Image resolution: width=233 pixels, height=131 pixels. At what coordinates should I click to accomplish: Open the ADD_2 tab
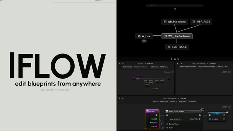(x=155, y=102)
